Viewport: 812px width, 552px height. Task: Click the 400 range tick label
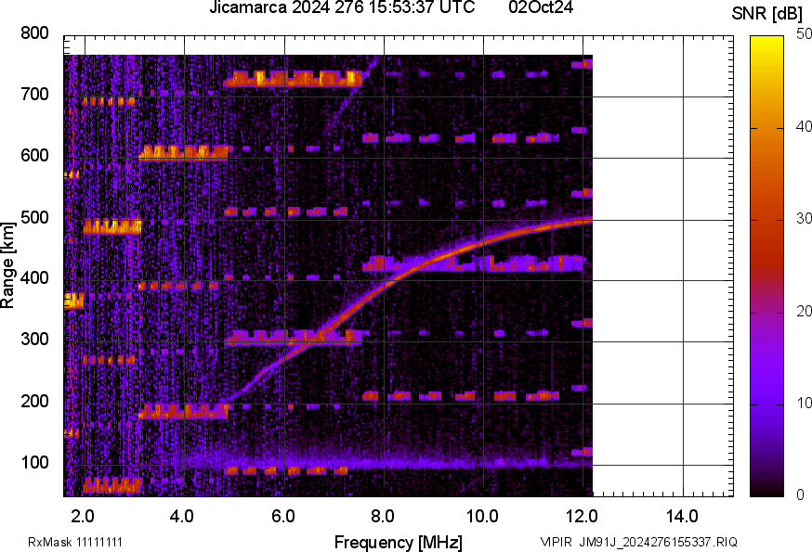34,278
